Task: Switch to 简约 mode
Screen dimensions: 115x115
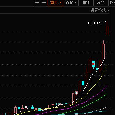Action: click(x=101, y=3)
